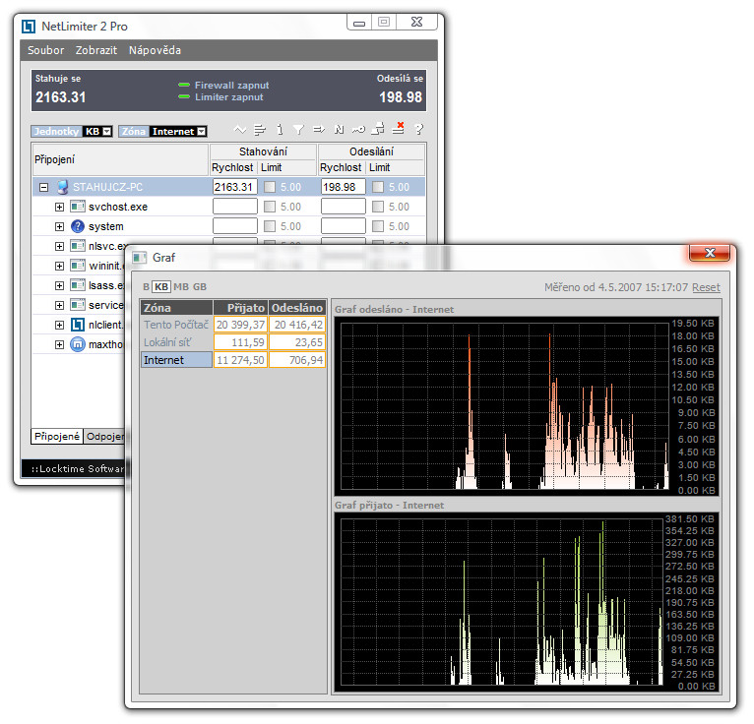This screenshot has width=754, height=724.
Task: Open the traffic graph toolbar icon
Action: coord(240,129)
